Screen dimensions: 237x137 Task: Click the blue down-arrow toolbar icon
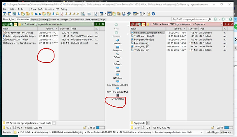click(x=19, y=14)
